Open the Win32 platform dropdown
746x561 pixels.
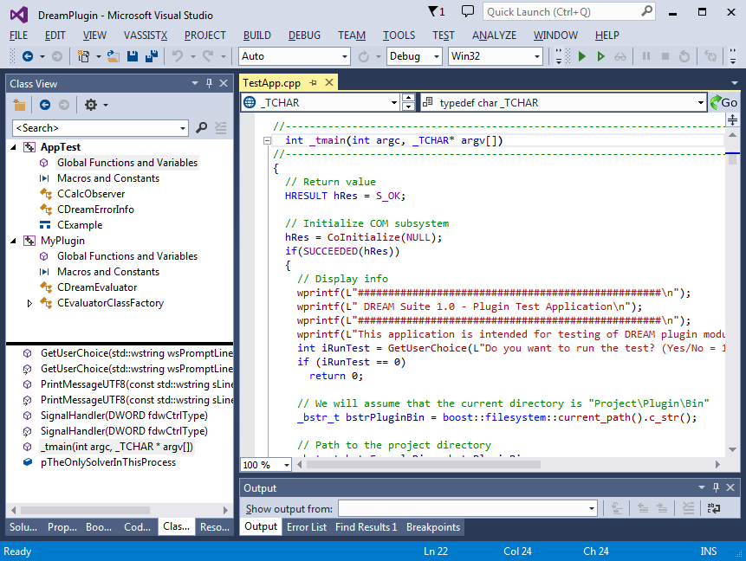(536, 56)
